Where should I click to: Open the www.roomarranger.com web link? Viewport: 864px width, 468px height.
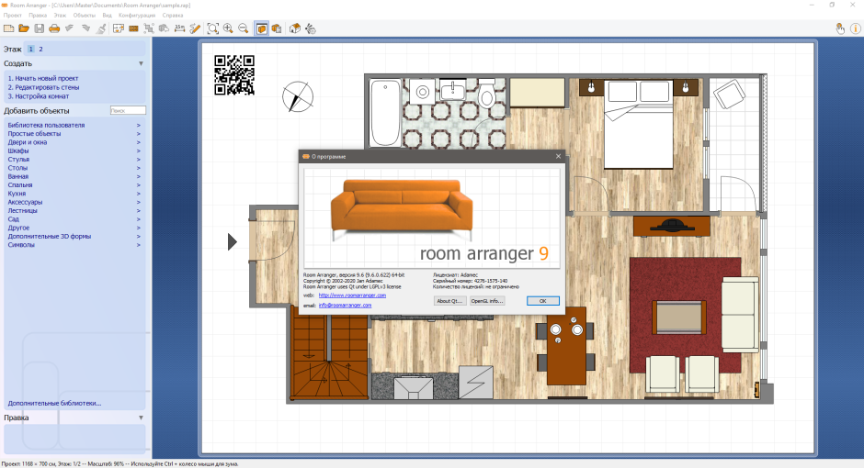(x=352, y=295)
